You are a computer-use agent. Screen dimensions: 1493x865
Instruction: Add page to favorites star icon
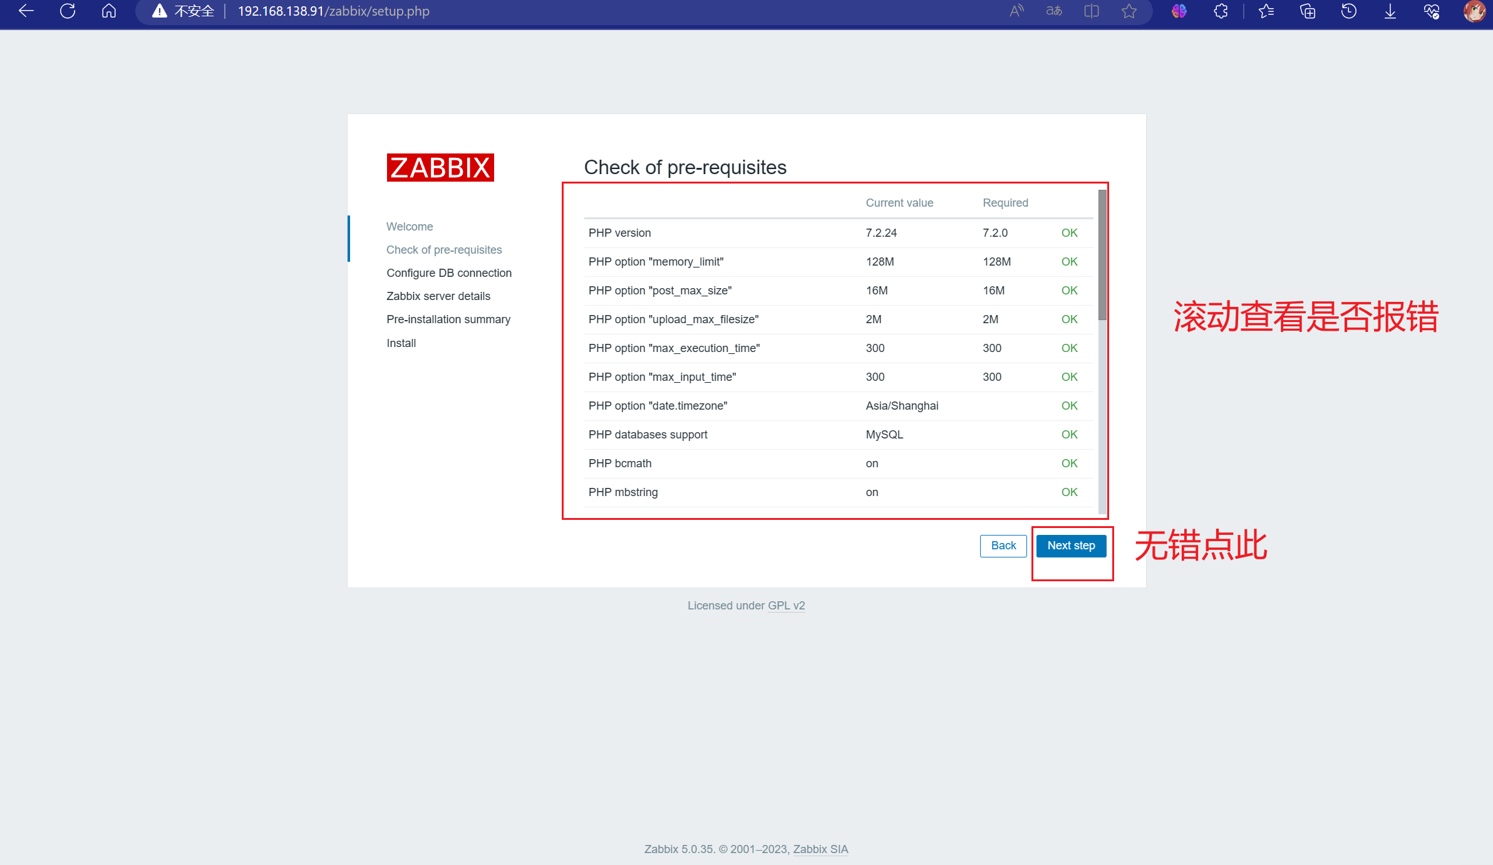point(1129,11)
